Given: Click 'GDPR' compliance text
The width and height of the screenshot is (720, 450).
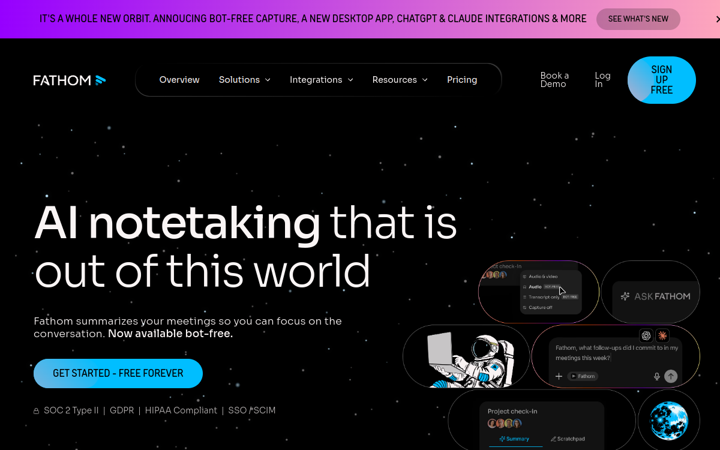Looking at the screenshot, I should tap(122, 410).
